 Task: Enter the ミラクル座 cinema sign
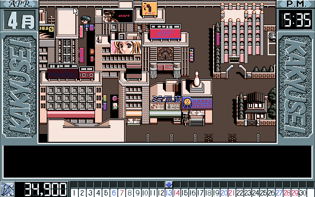[x=166, y=99]
